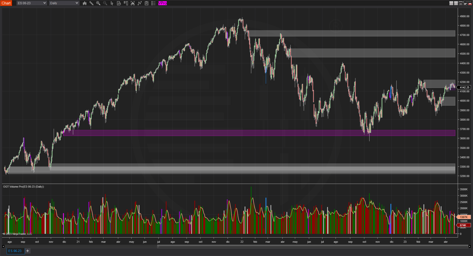Image resolution: width=473 pixels, height=256 pixels.
Task: Click the "23" year label on time axis
Action: coord(405,242)
